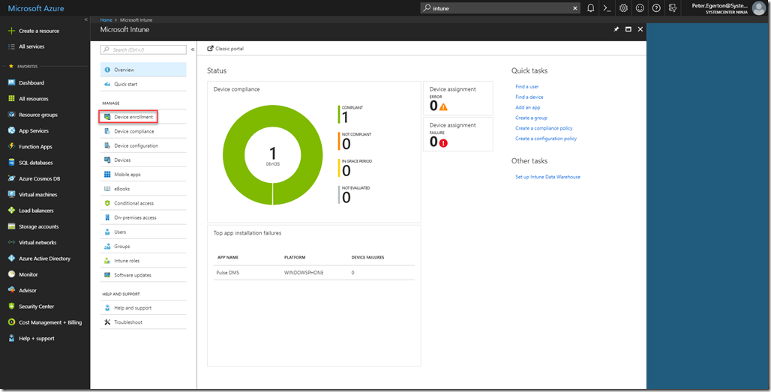Collapse the Azure left navigation sidebar
771x392 pixels.
click(85, 19)
